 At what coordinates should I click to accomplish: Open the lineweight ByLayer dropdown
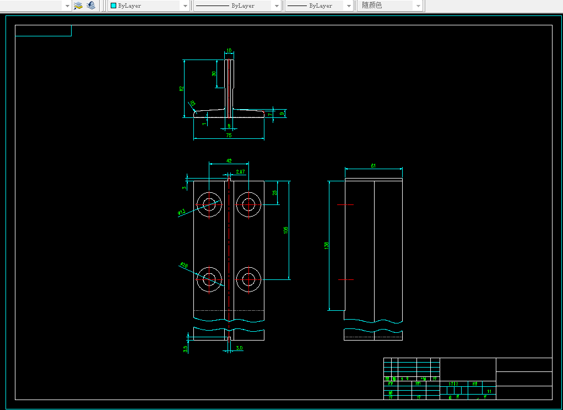(x=320, y=6)
